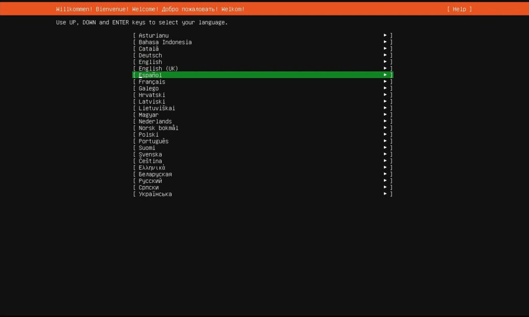529x317 pixels.
Task: Select Asturianu language option
Action: pyautogui.click(x=153, y=36)
